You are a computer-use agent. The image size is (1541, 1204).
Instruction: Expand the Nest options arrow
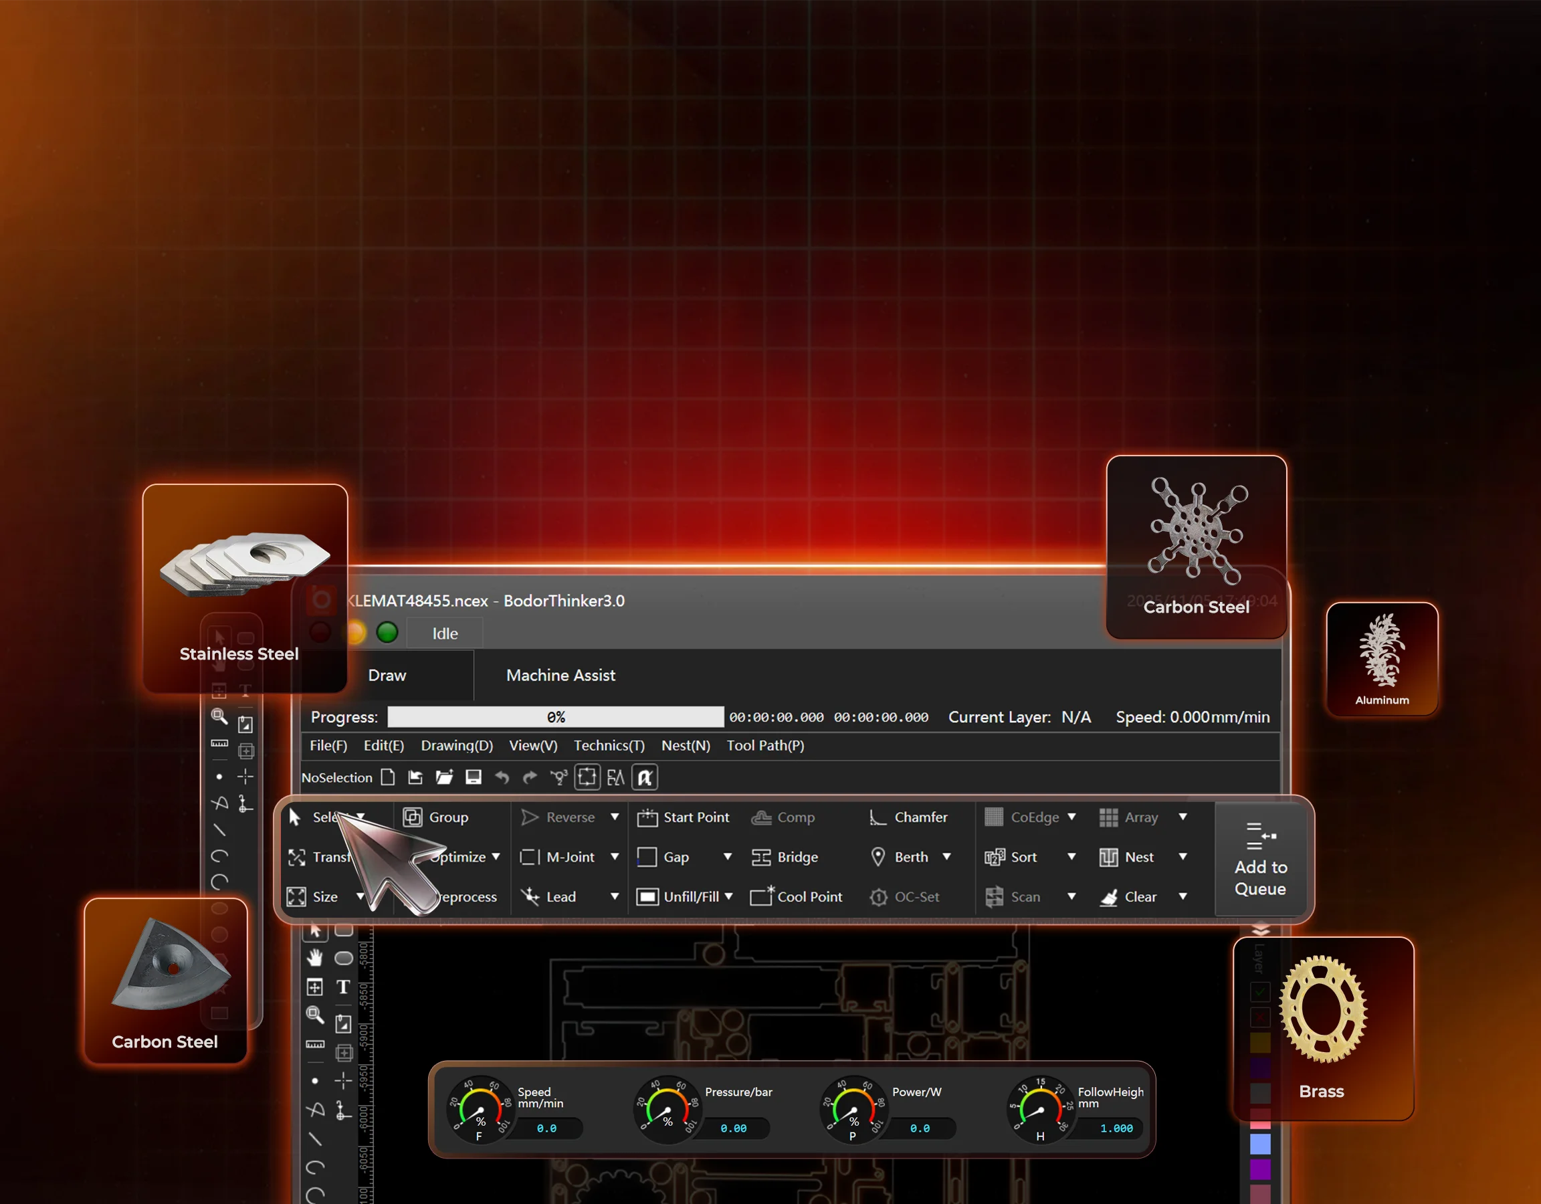point(1183,857)
